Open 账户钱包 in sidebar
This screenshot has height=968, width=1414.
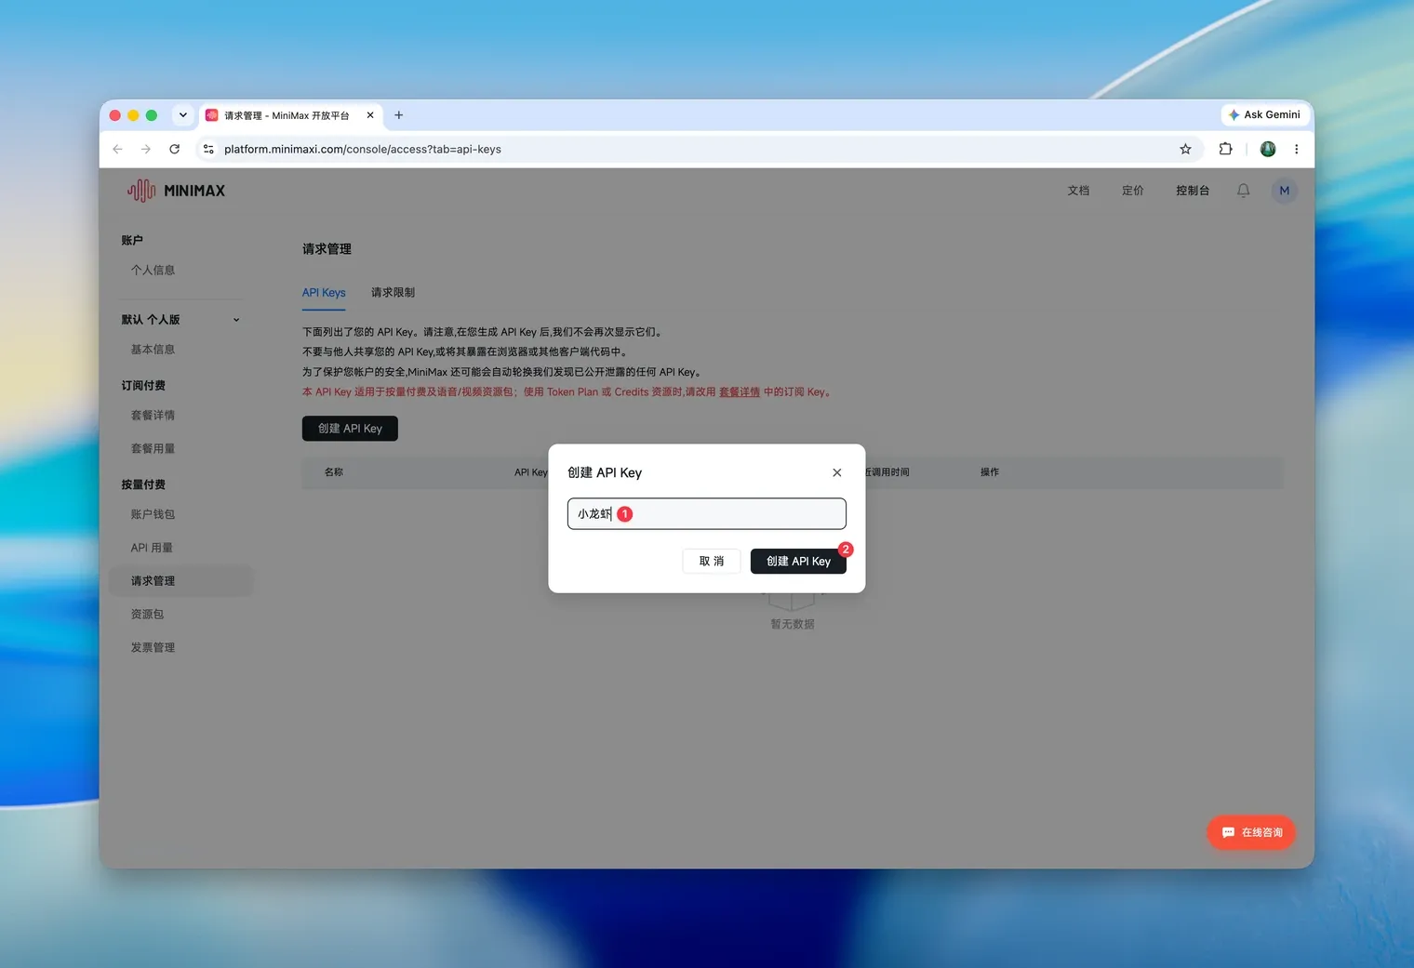tap(153, 514)
